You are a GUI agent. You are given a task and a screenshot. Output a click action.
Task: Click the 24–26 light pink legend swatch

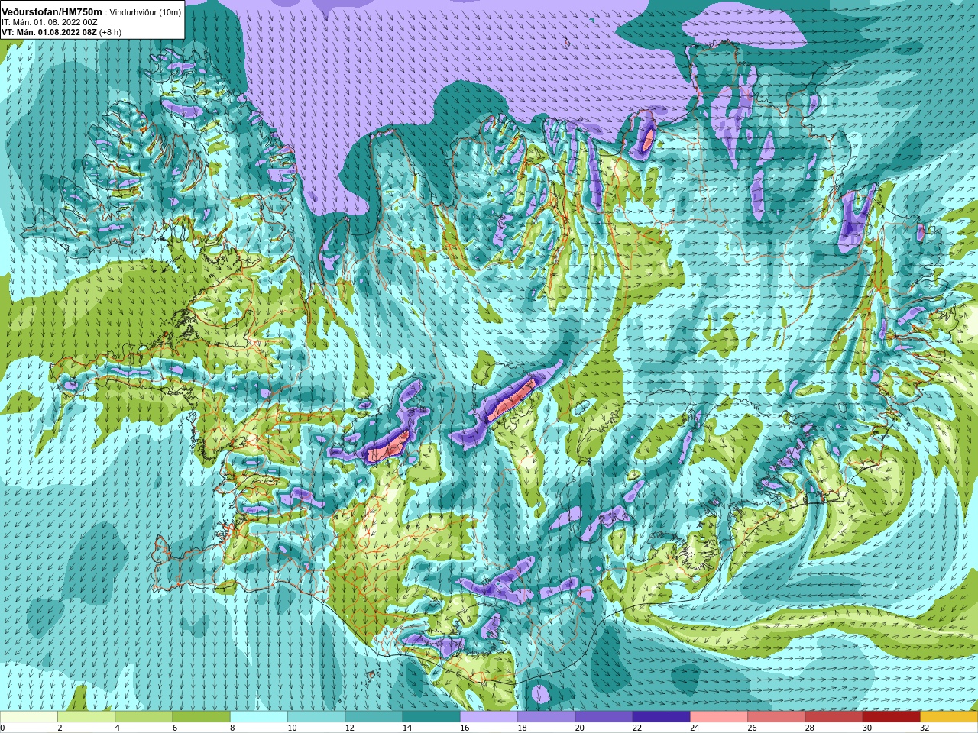719,717
